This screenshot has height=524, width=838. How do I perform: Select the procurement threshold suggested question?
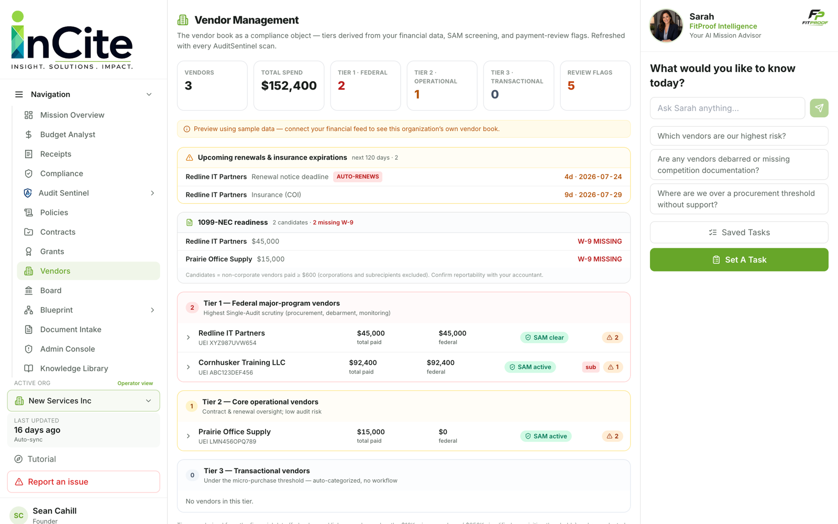[739, 199]
